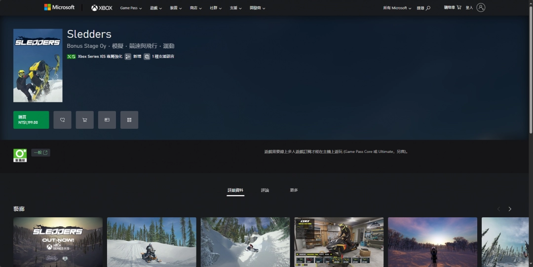Click the green age rating badge
Viewport: 533px width, 267px height.
point(20,155)
